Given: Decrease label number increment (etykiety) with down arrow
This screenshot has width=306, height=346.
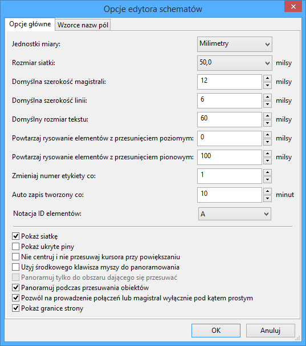Looking at the screenshot, I should point(267,180).
